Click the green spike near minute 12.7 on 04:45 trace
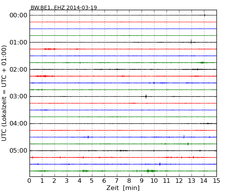 click(188, 144)
